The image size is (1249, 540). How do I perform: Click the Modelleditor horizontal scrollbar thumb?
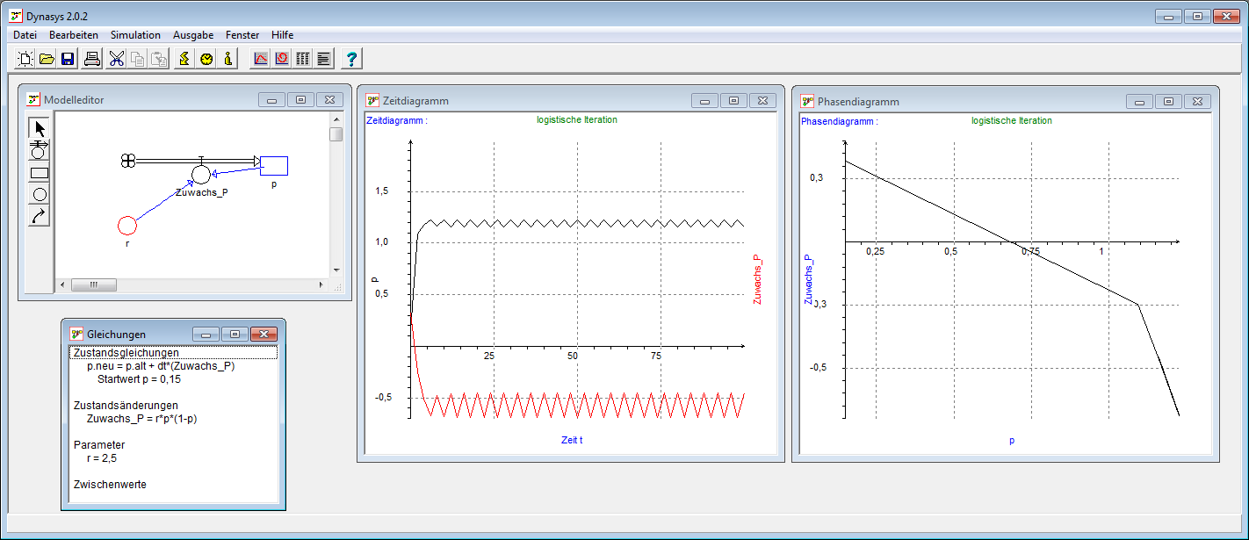click(x=92, y=284)
